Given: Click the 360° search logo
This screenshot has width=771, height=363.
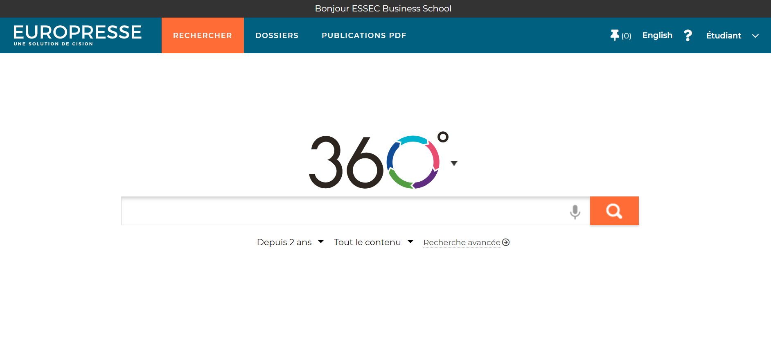Looking at the screenshot, I should (379, 160).
